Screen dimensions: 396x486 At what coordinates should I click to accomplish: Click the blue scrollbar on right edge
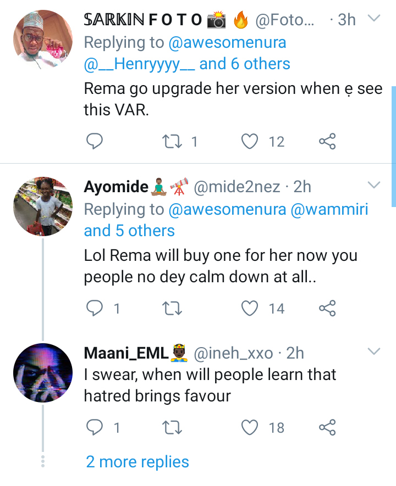393,146
